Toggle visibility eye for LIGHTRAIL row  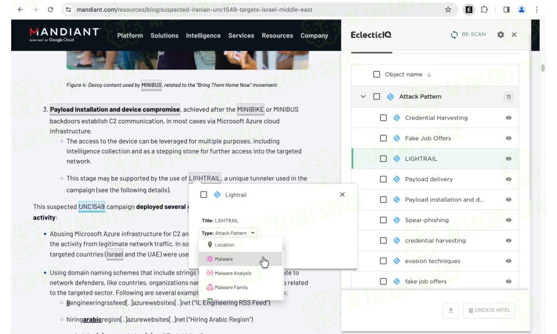[509, 159]
